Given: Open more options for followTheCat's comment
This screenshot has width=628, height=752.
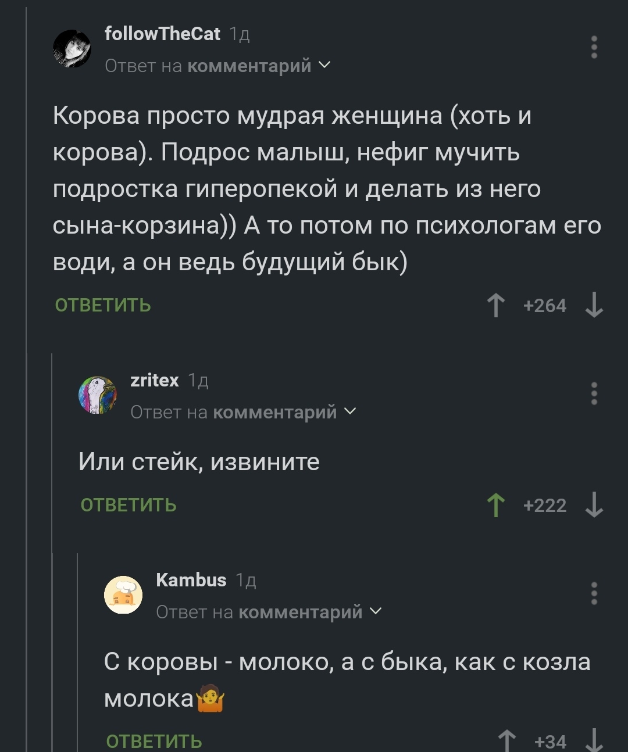Looking at the screenshot, I should [x=594, y=48].
